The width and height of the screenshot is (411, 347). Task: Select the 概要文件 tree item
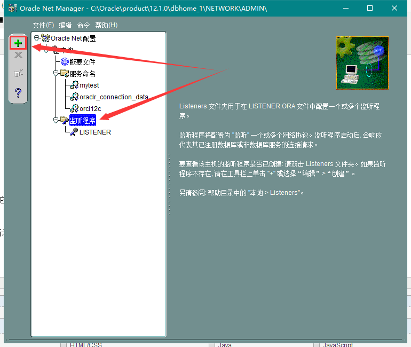pyautogui.click(x=82, y=62)
